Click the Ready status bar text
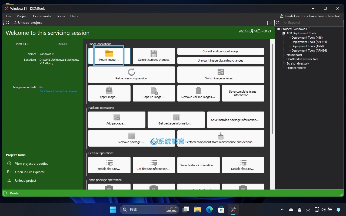This screenshot has width=346, height=216. pyautogui.click(x=14, y=193)
